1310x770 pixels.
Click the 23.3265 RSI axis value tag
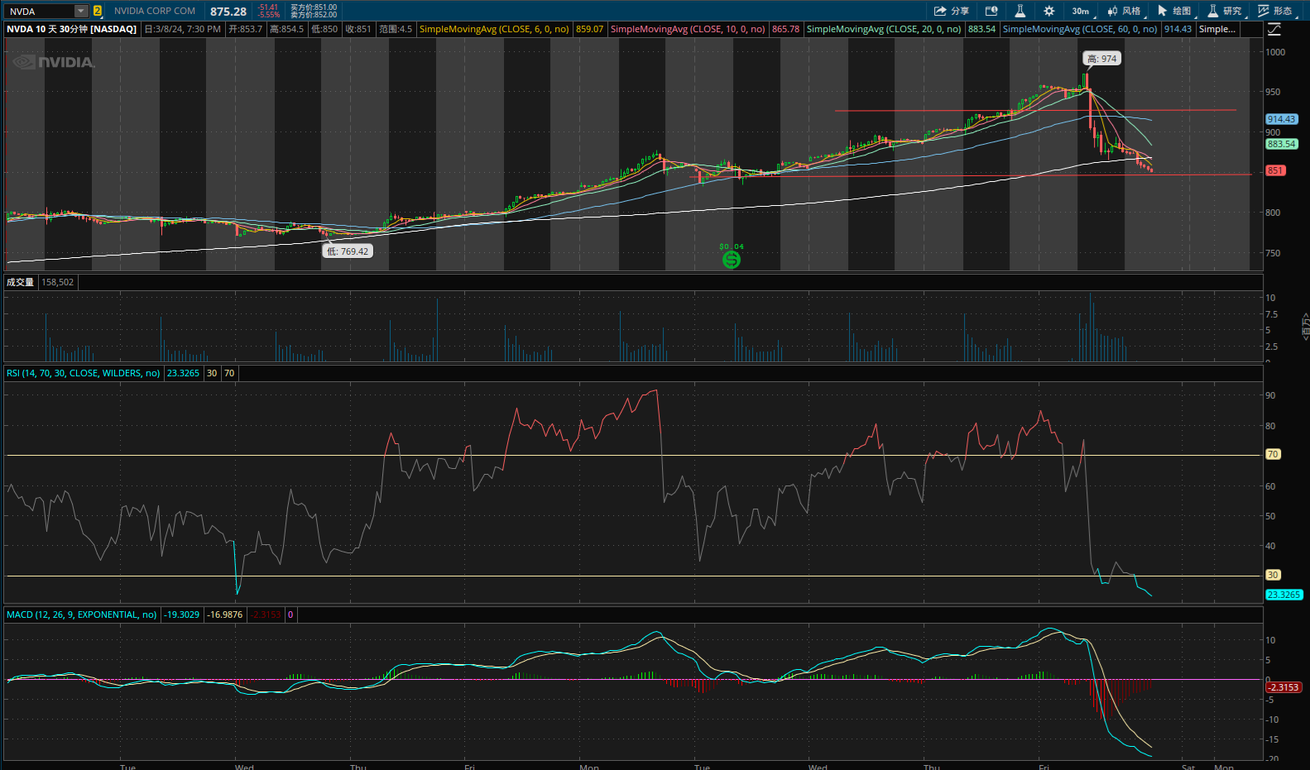tap(1284, 595)
